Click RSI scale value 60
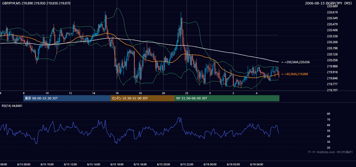The height and width of the screenshot is (167, 356). (328, 125)
